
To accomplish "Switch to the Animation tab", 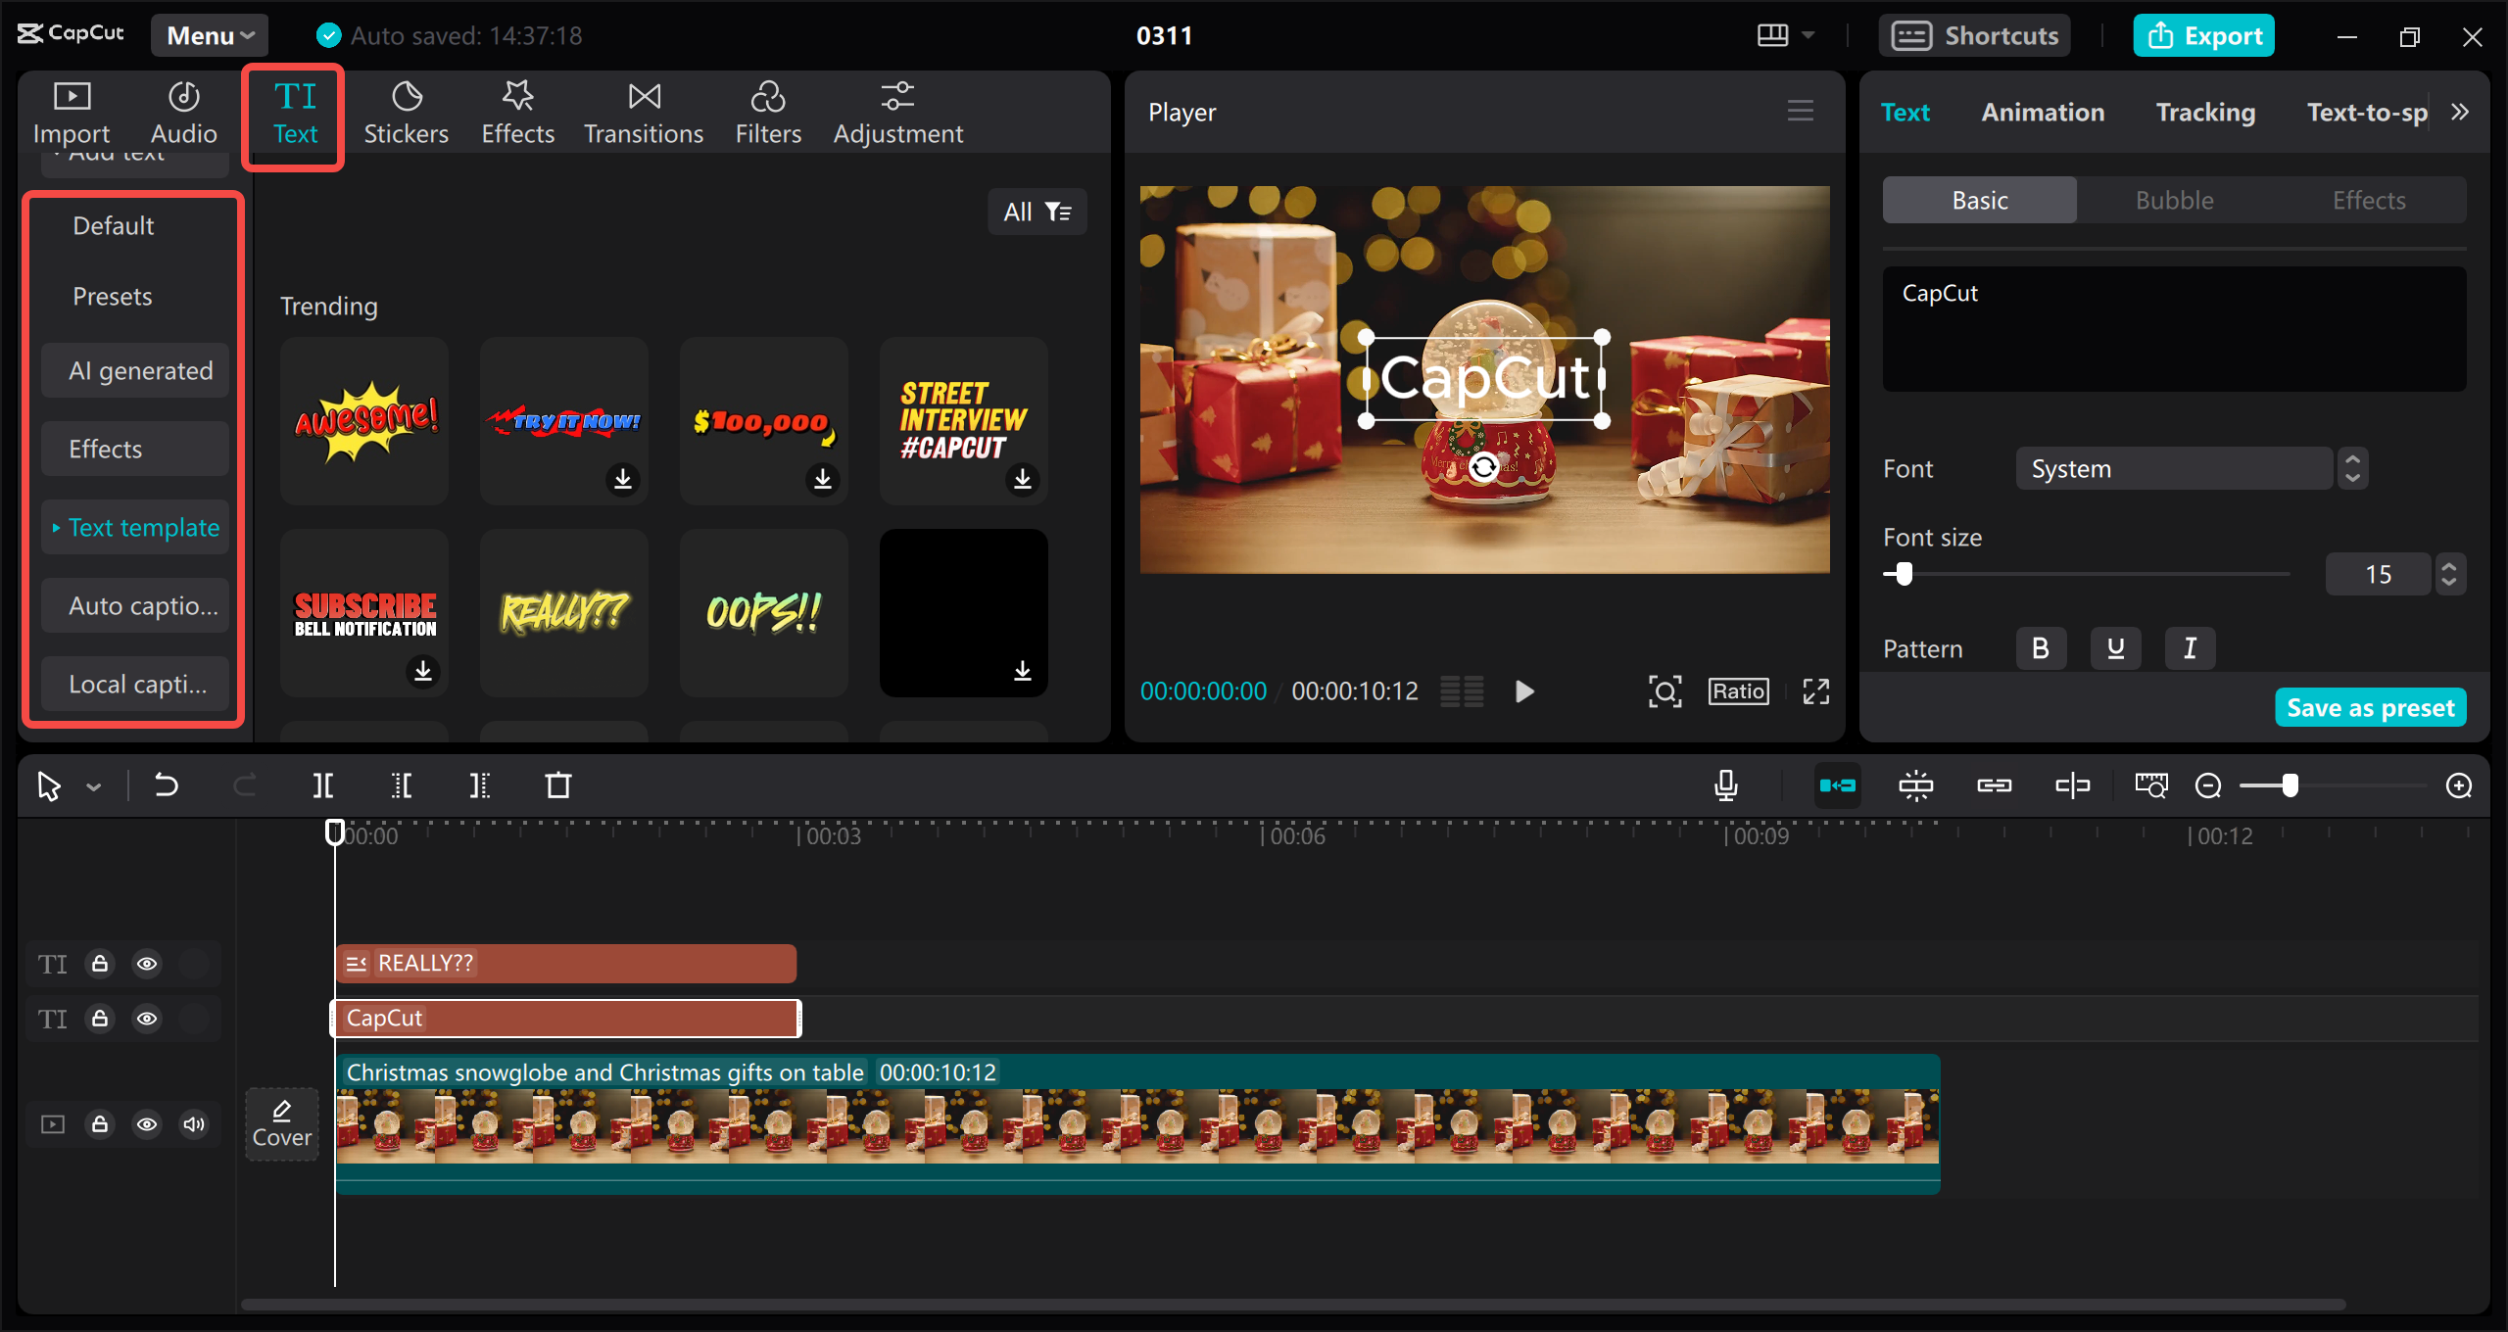I will tap(2043, 112).
